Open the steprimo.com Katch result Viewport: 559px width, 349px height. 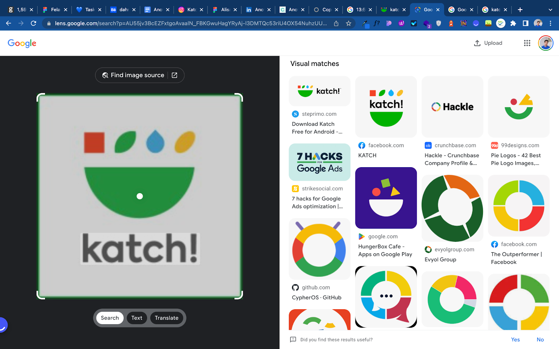[x=319, y=106]
